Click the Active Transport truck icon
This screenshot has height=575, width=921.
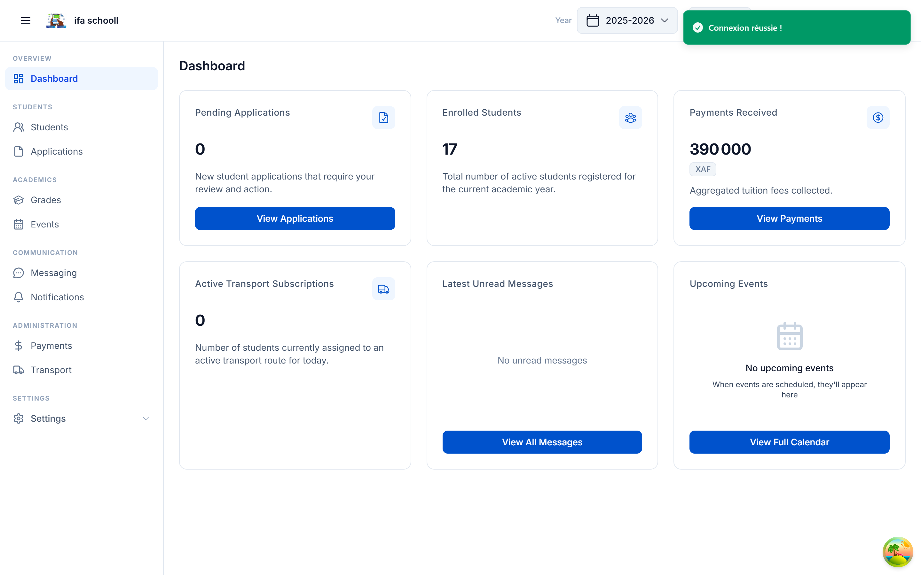pyautogui.click(x=383, y=289)
